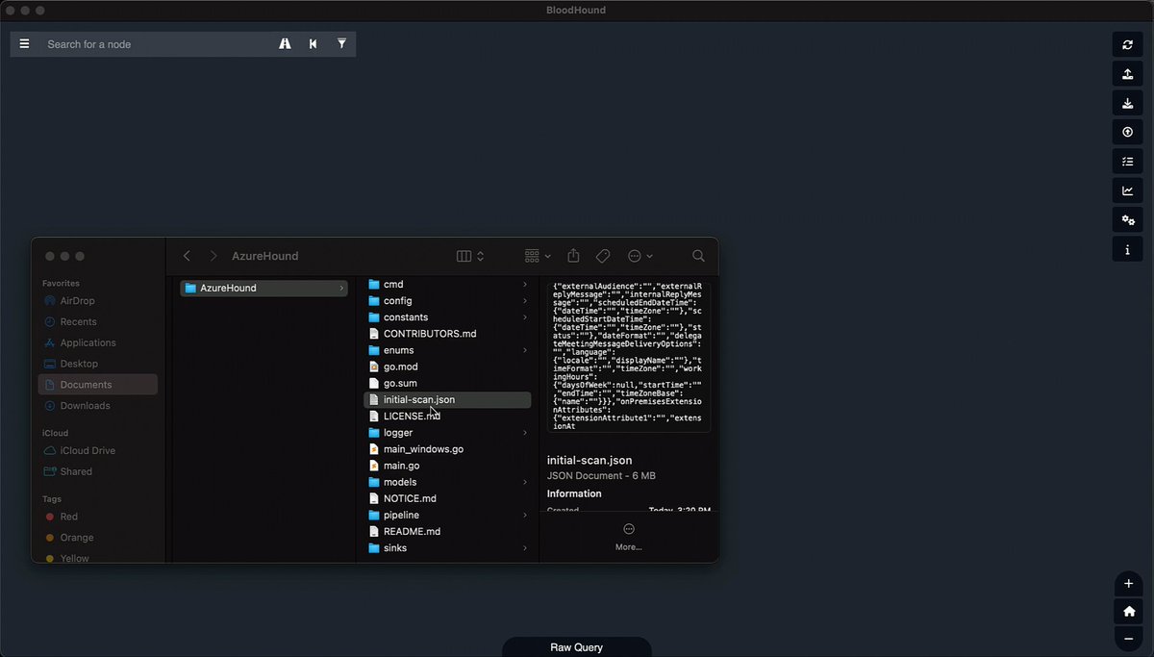Expand the config folder chevron
The width and height of the screenshot is (1154, 657).
(x=525, y=301)
